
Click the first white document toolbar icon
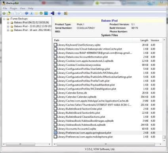tap(15, 13)
